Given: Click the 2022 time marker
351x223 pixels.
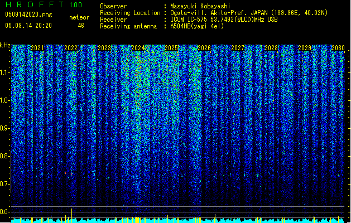Looking at the screenshot, I should point(71,48).
